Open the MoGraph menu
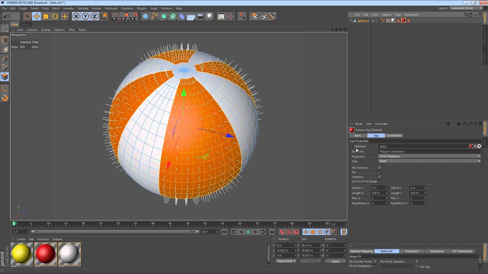Image resolution: width=488 pixels, height=274 pixels. click(x=111, y=8)
